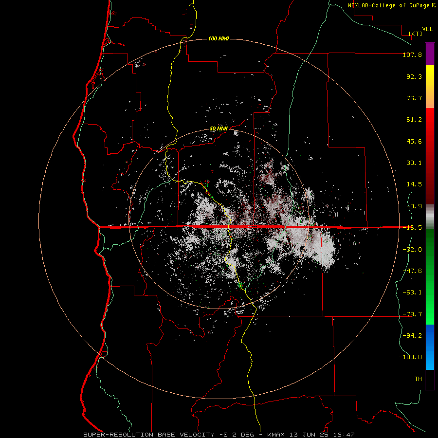Click the 76.7 velocity scale value
This screenshot has height=438, width=438.
click(414, 98)
